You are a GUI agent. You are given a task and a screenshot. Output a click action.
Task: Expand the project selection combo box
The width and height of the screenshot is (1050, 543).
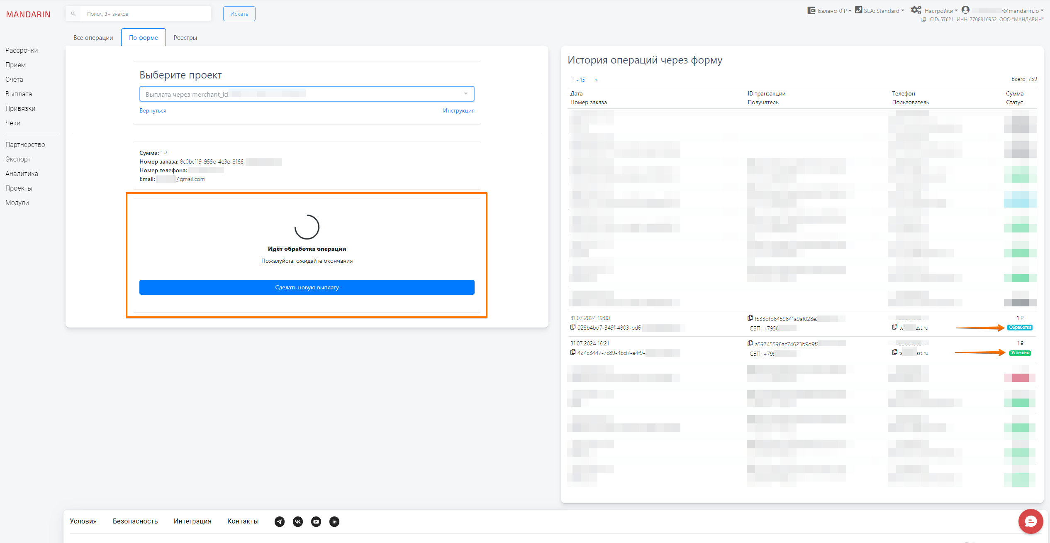tap(465, 94)
